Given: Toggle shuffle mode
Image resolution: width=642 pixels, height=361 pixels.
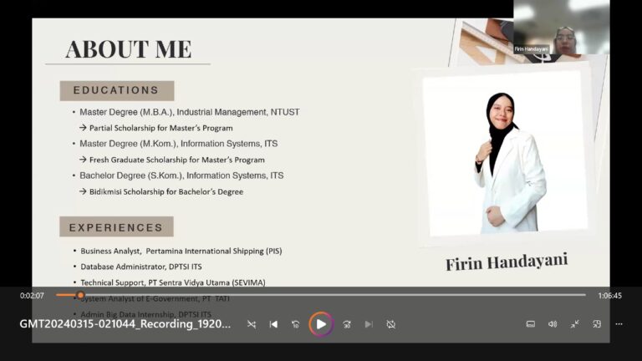Looking at the screenshot, I should click(252, 324).
